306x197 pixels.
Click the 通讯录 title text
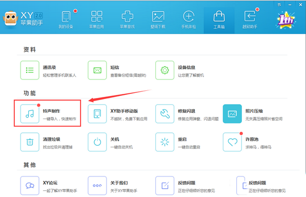(49, 68)
